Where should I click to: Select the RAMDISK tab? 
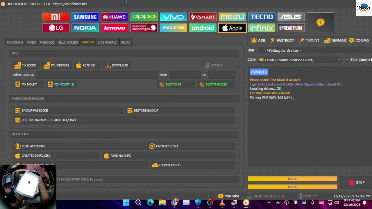(x=88, y=42)
